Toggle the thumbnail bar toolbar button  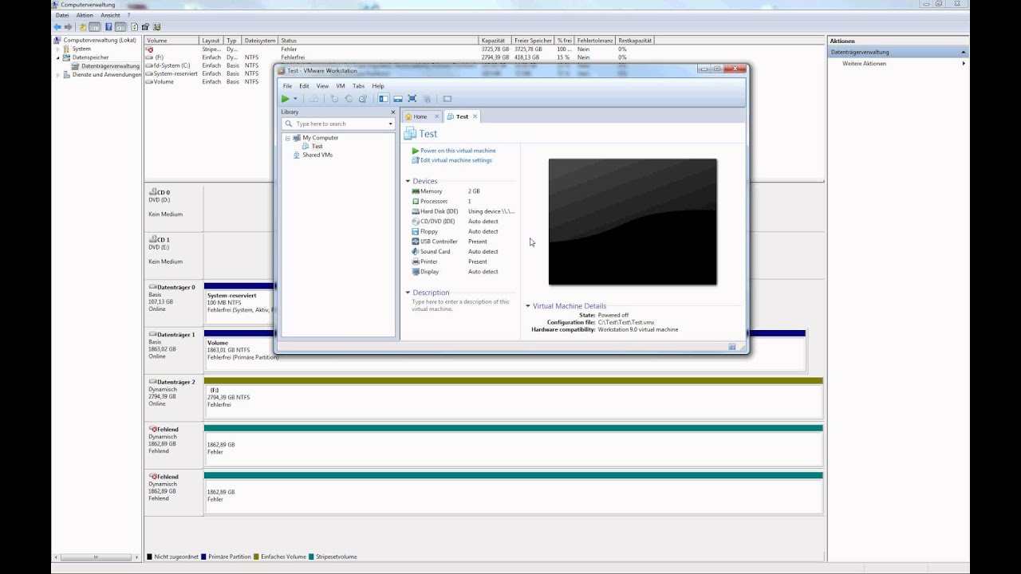click(398, 99)
